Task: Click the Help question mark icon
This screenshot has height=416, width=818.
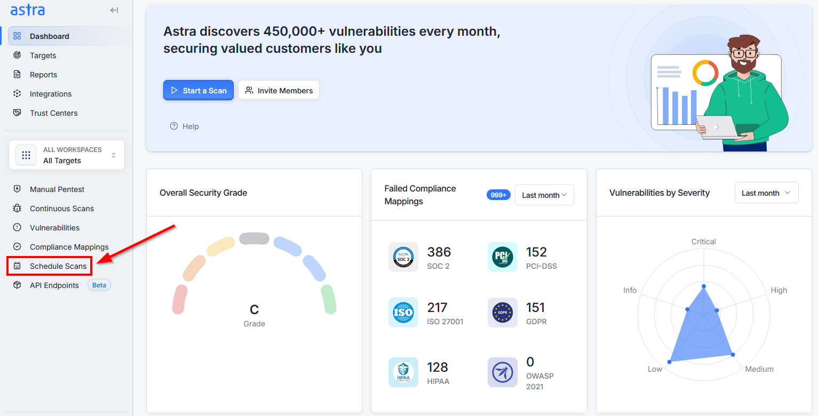Action: (174, 126)
